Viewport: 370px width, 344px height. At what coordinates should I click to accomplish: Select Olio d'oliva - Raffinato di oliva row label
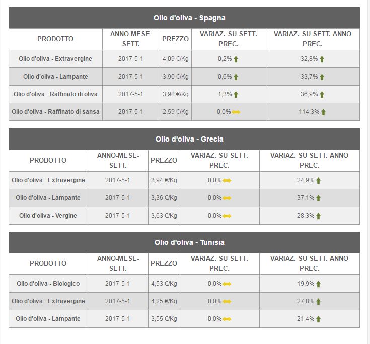tap(55, 94)
